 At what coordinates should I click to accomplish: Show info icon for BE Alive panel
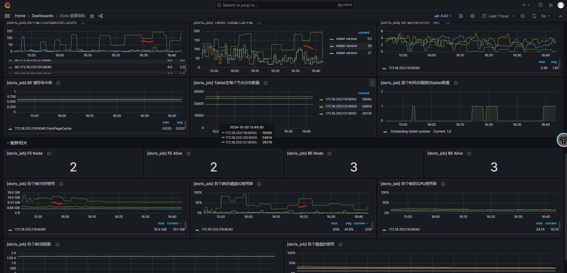[x=469, y=153]
